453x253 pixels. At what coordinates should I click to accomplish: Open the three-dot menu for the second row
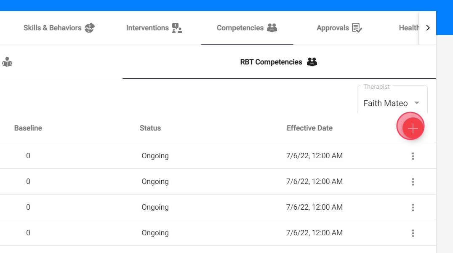coord(413,182)
